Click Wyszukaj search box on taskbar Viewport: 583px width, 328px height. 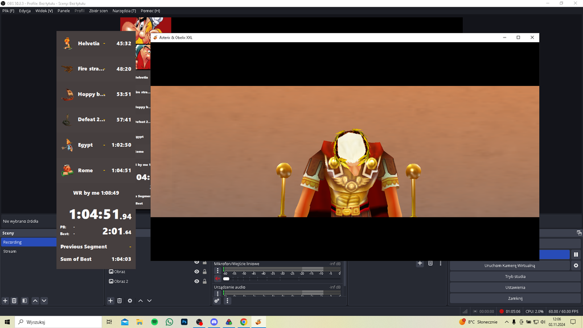(x=59, y=322)
